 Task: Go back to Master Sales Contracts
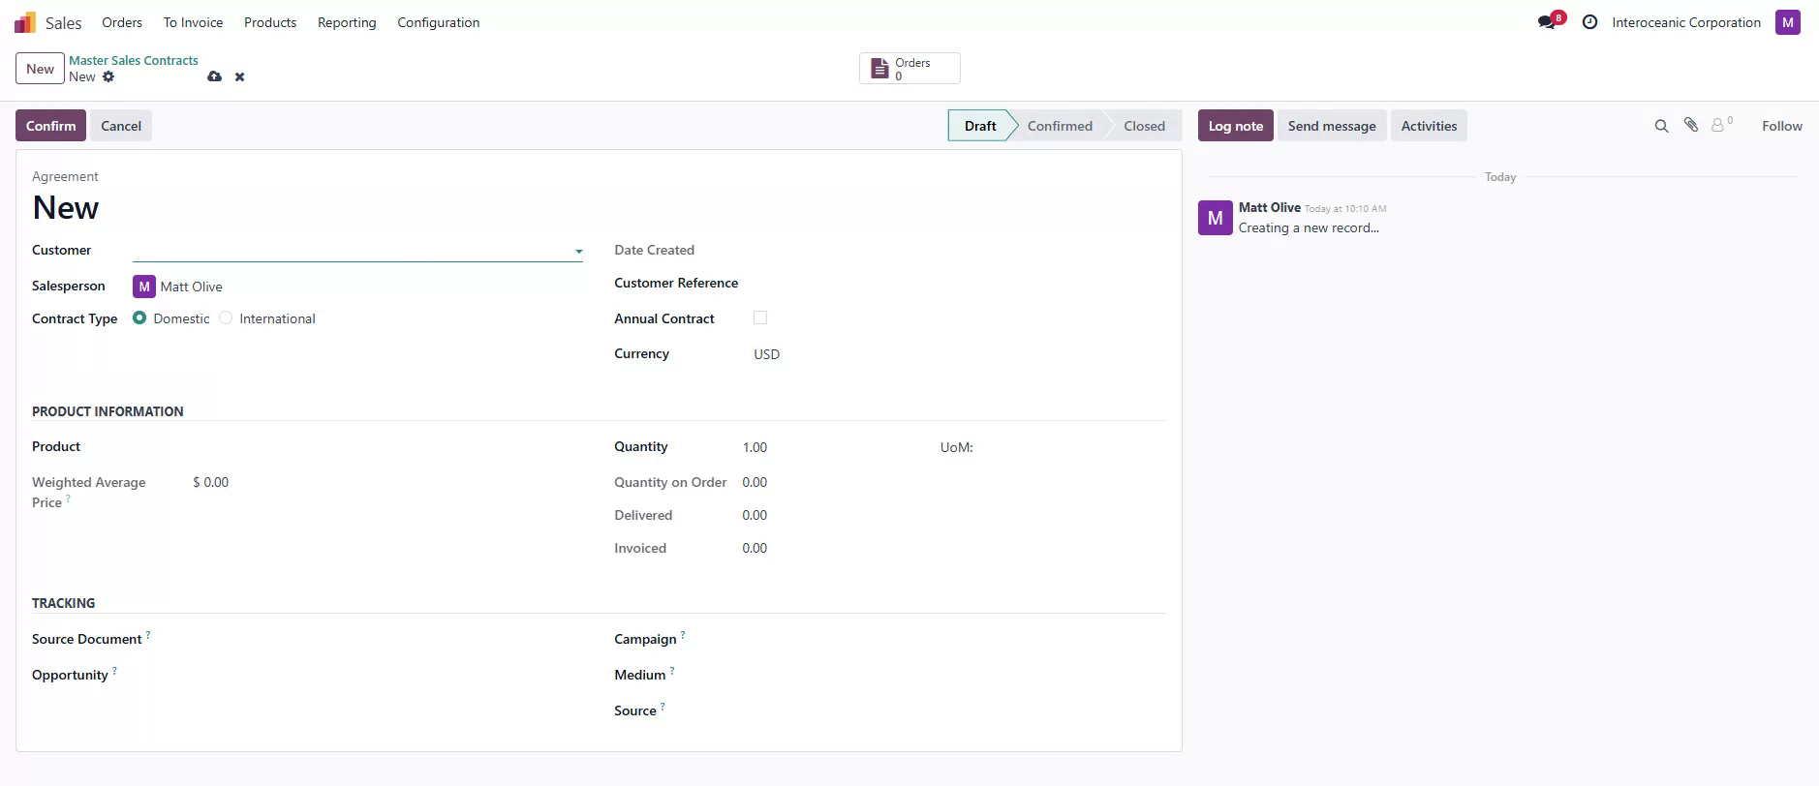point(134,60)
